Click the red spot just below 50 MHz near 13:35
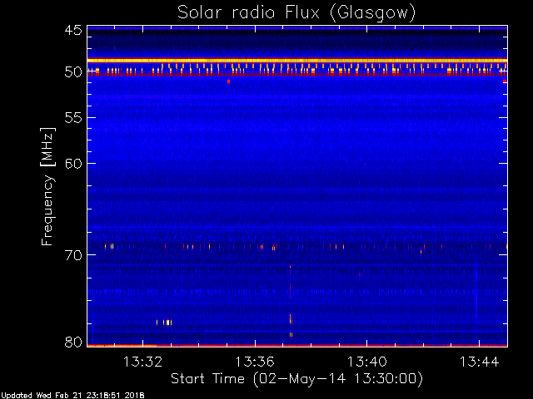This screenshot has height=399, width=533. tap(228, 81)
